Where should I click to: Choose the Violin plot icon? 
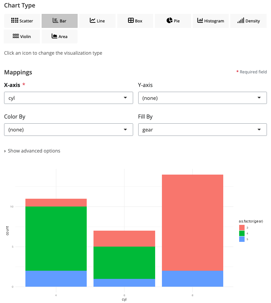coord(22,36)
